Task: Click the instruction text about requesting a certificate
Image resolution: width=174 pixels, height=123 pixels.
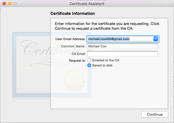Action: coord(107,26)
